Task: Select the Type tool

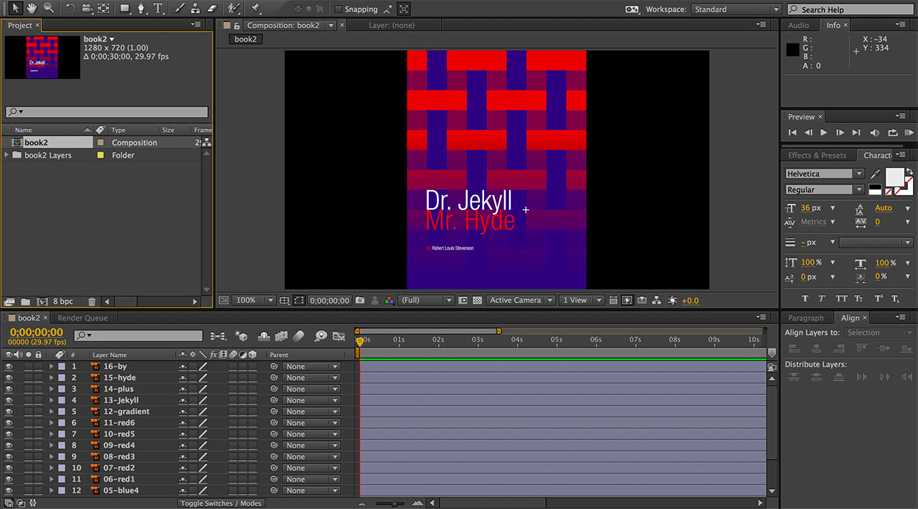Action: (x=158, y=9)
